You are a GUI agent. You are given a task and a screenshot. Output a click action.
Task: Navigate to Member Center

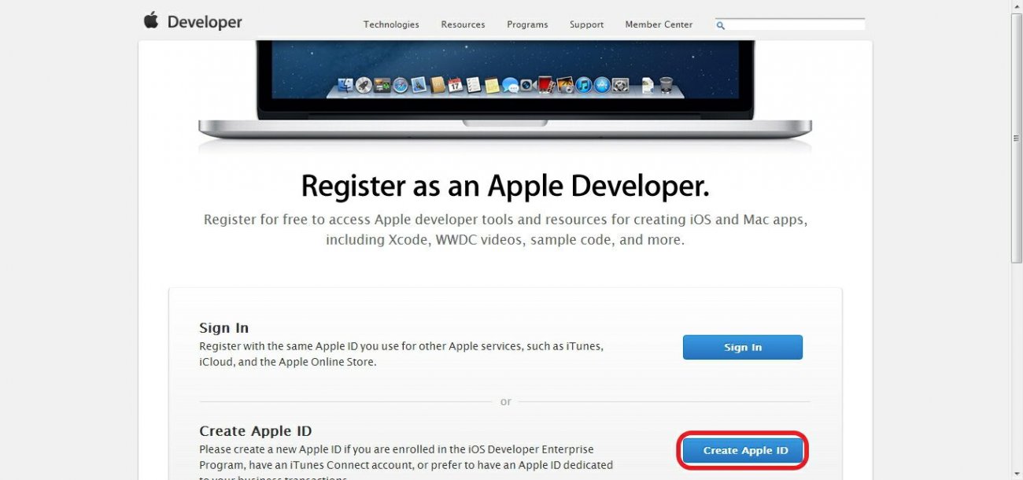coord(659,24)
